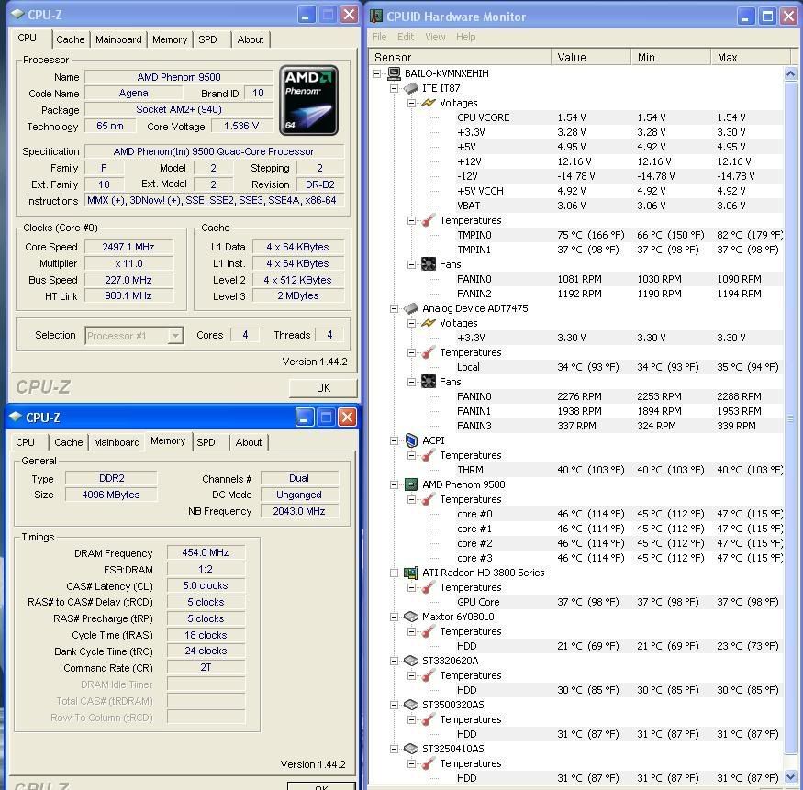This screenshot has height=790, width=803.
Task: Click the Temperatures thermometer icon under AMD Phenom 9500
Action: pos(429,499)
